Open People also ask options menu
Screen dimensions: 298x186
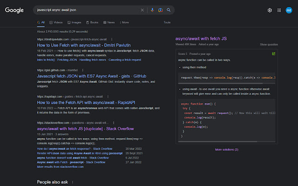[x=73, y=182]
